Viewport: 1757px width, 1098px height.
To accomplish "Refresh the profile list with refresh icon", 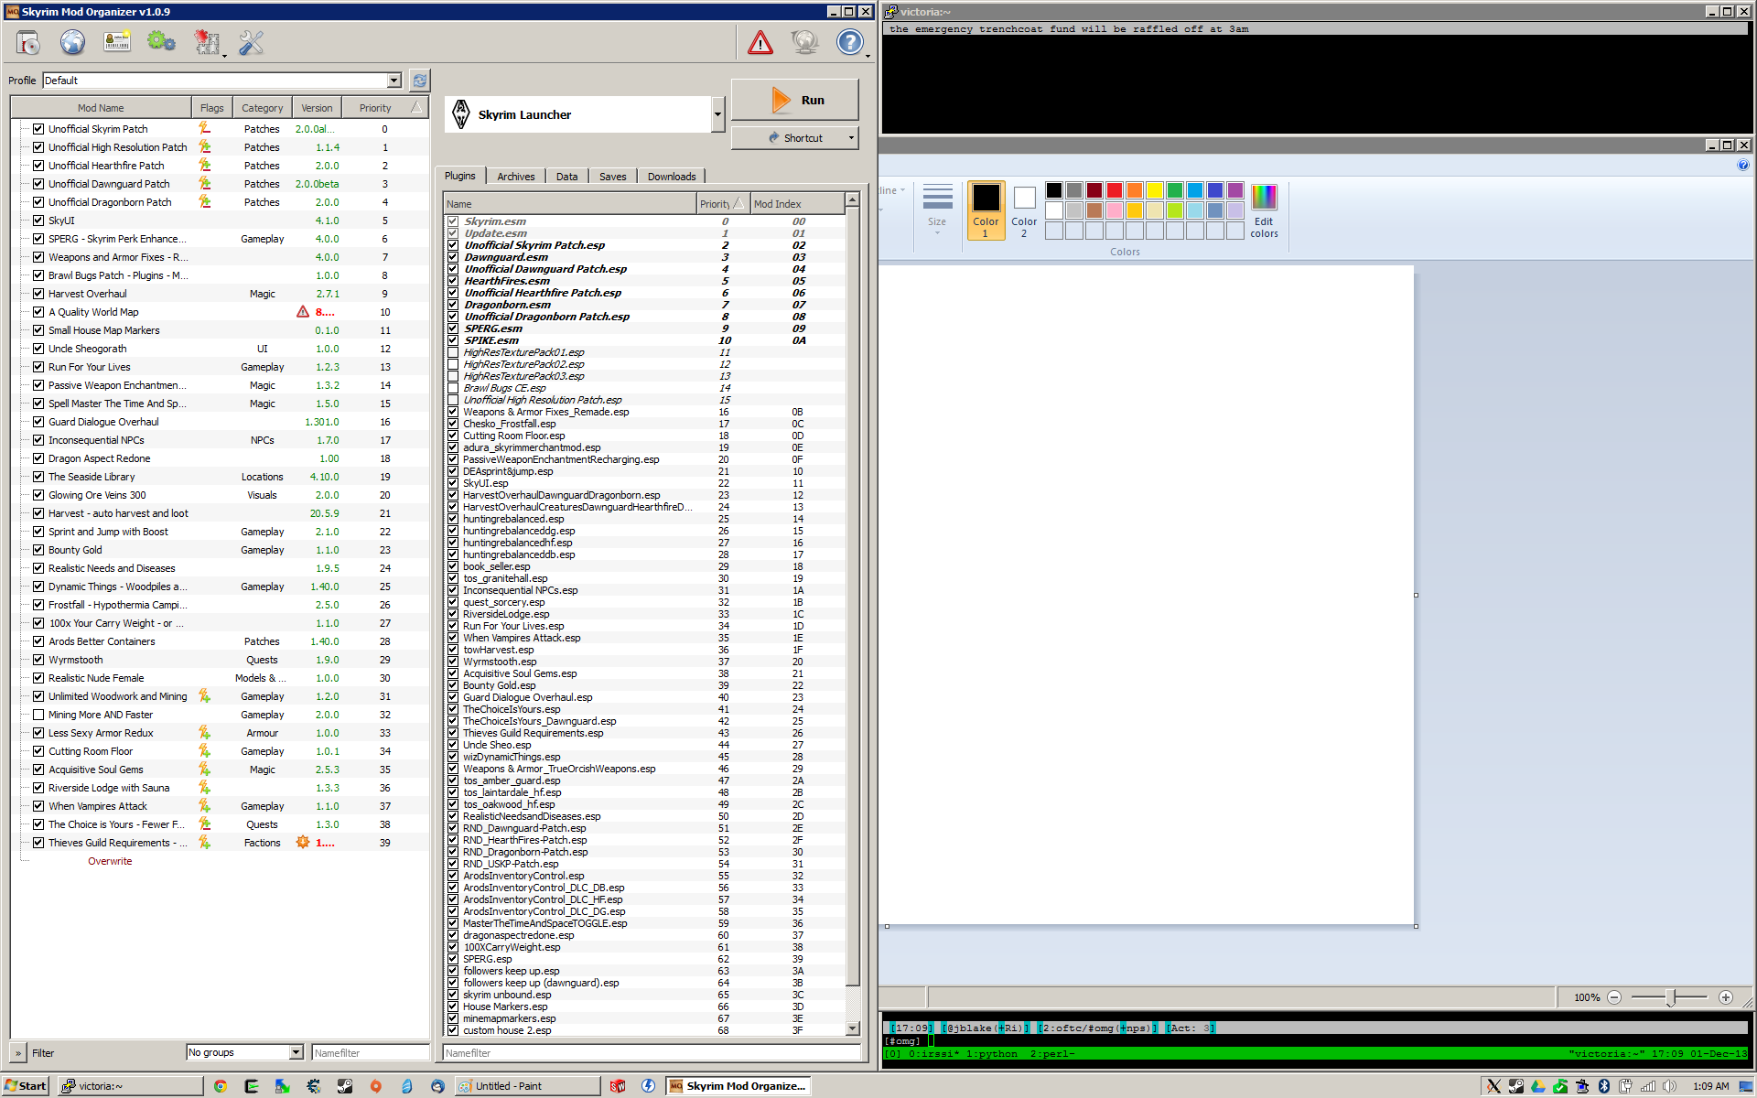I will [x=419, y=81].
